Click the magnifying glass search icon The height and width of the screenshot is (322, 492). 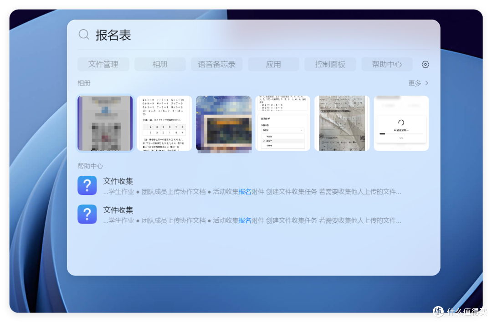[84, 35]
